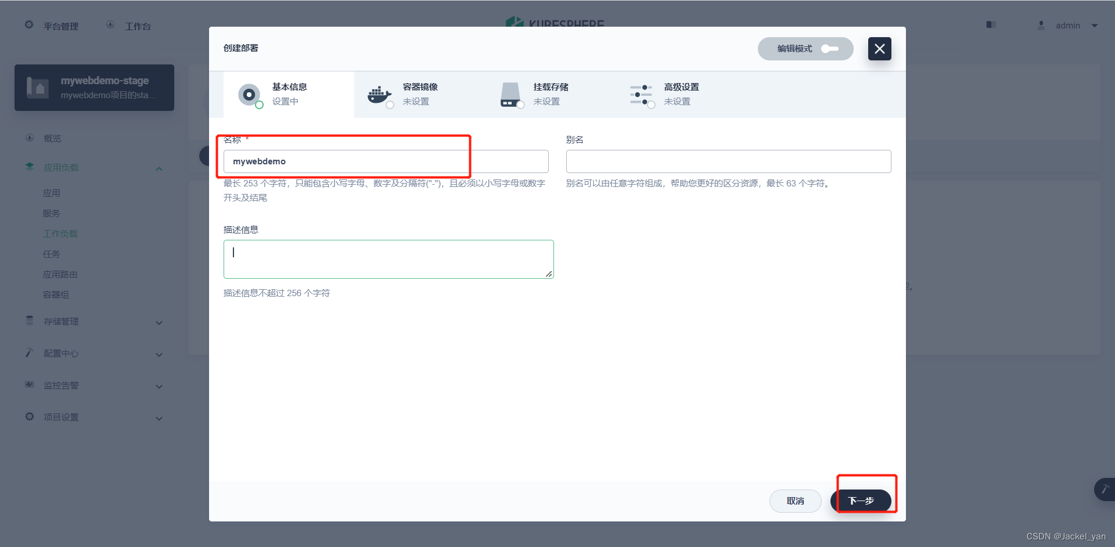1115x547 pixels.
Task: Collapse the 应用负载 section chevron
Action: coord(159,169)
